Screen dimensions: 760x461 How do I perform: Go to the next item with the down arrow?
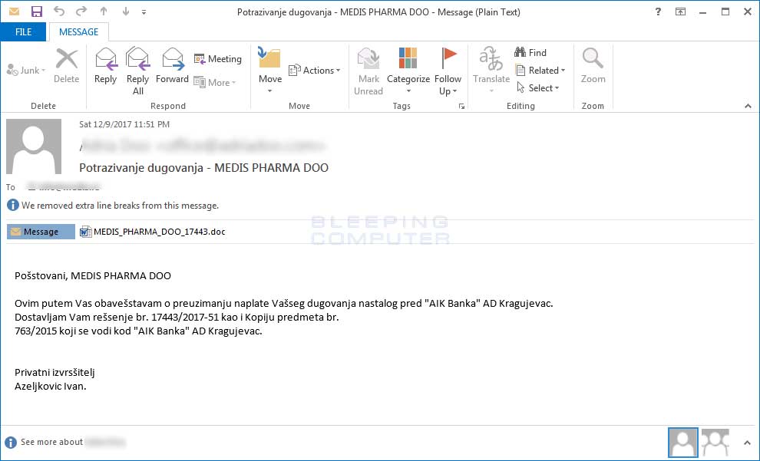click(x=126, y=12)
